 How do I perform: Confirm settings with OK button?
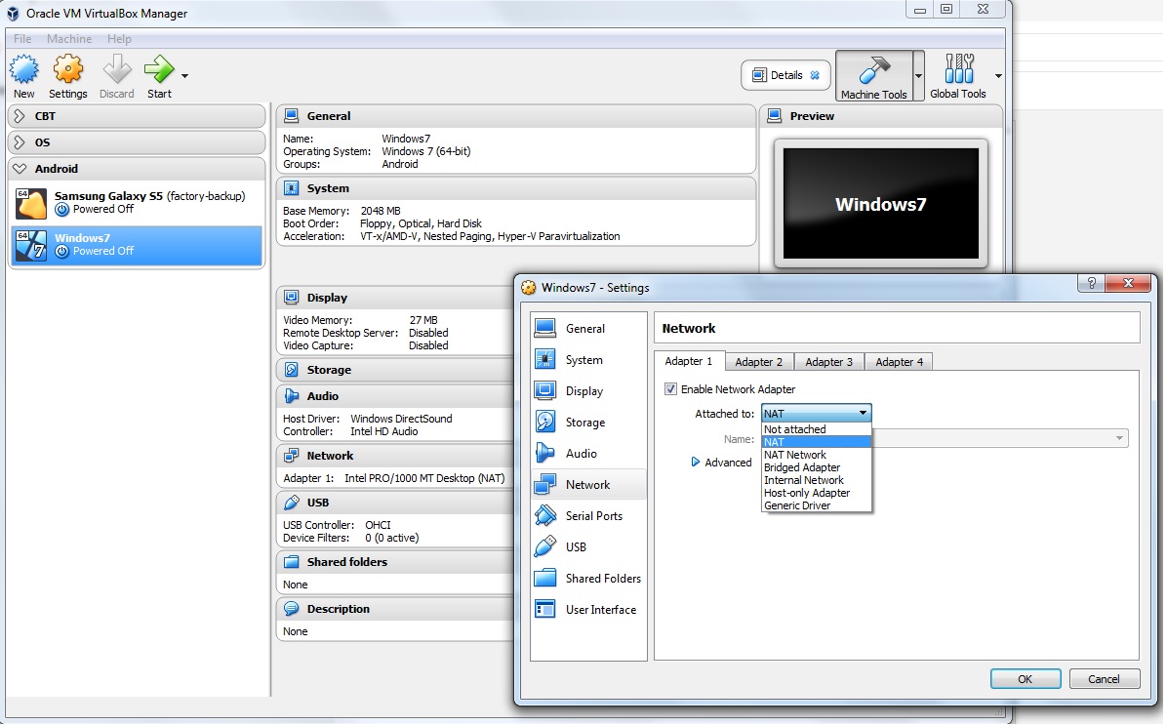[1025, 679]
